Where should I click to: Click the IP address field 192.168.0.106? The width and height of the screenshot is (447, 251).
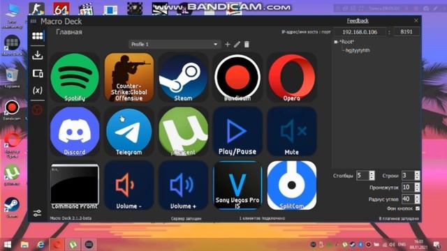360,32
